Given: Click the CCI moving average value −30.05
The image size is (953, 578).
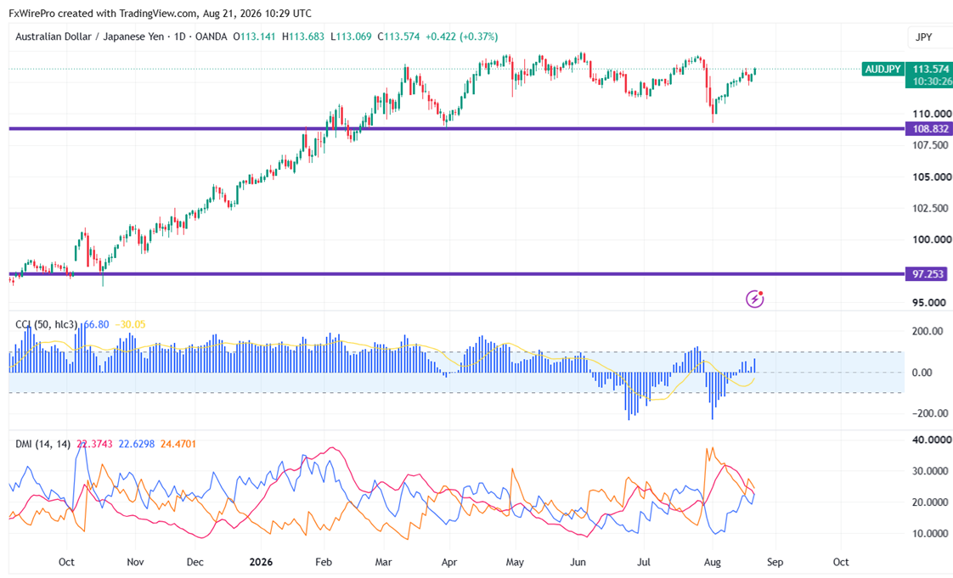Looking at the screenshot, I should (131, 325).
